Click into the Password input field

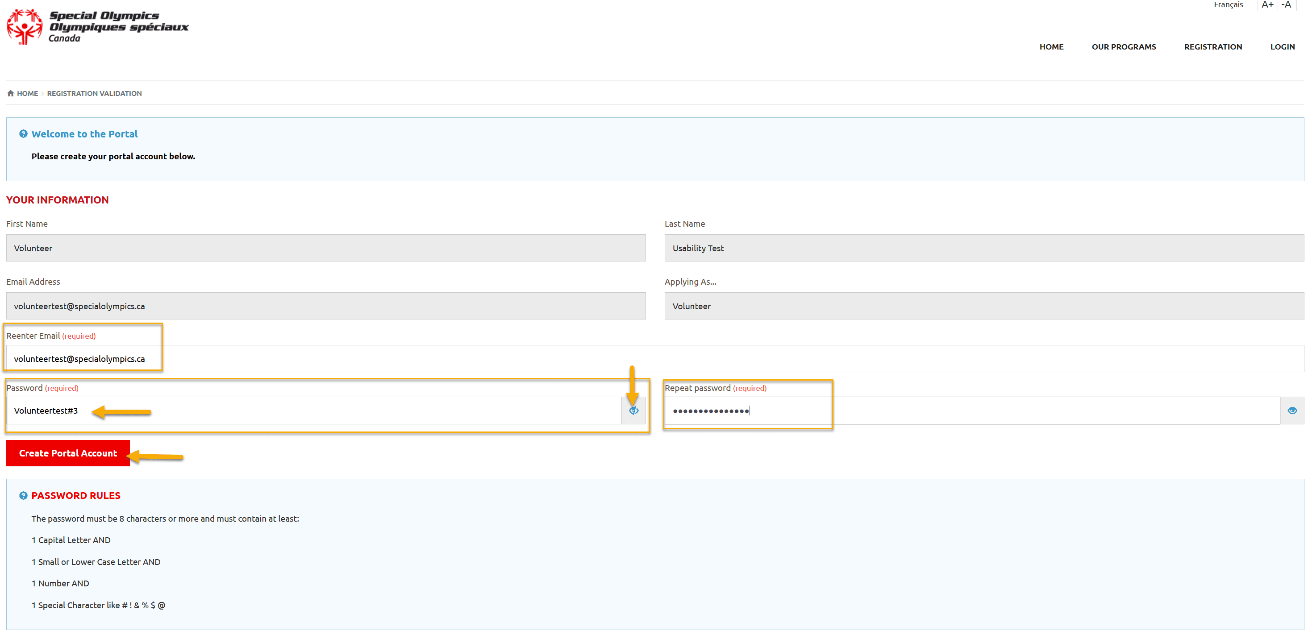(x=314, y=411)
